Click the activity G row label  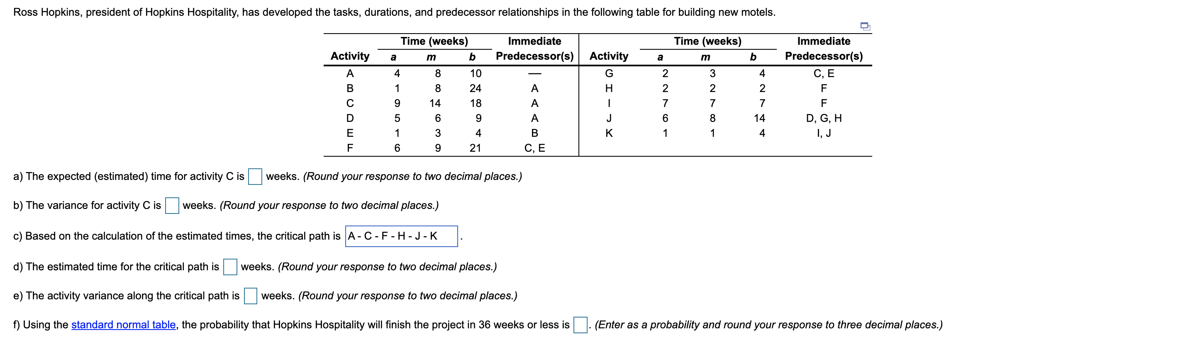pos(609,74)
